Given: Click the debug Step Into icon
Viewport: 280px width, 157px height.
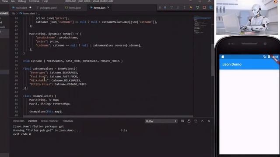Looking at the screenshot, I should pos(178,7).
